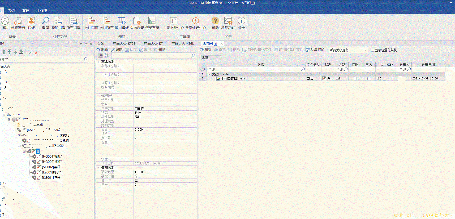Tick the 签名 checkbox for 工程图文档1.exb
The width and height of the screenshot is (455, 219).
[369, 79]
